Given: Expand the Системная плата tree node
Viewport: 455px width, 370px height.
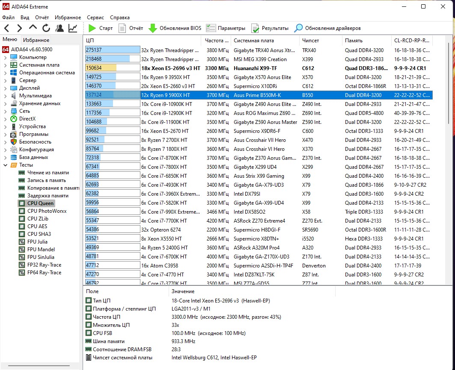Looking at the screenshot, I should [x=5, y=65].
